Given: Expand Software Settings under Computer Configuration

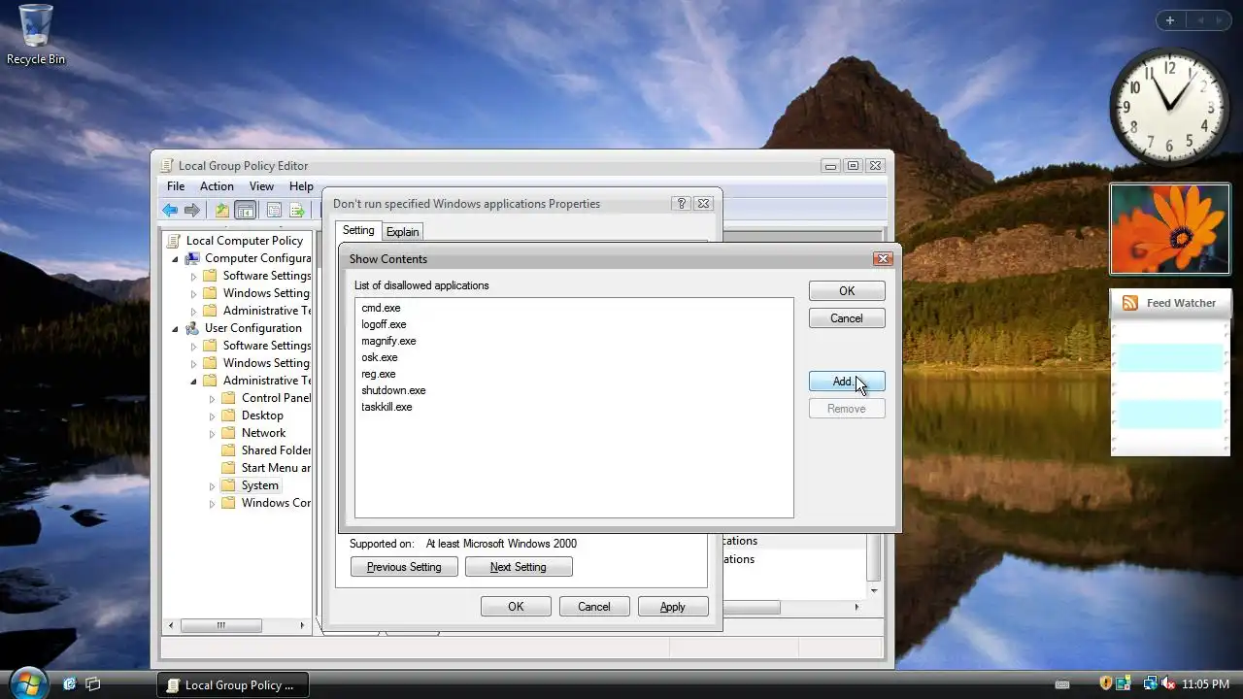Looking at the screenshot, I should tap(194, 277).
